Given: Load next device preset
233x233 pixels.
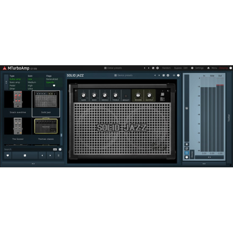Looking at the screenshot, I should click(x=159, y=75).
